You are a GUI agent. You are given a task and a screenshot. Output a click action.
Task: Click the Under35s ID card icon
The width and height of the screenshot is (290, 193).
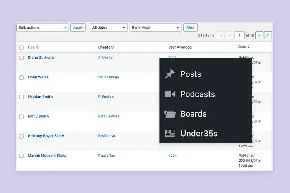point(170,133)
